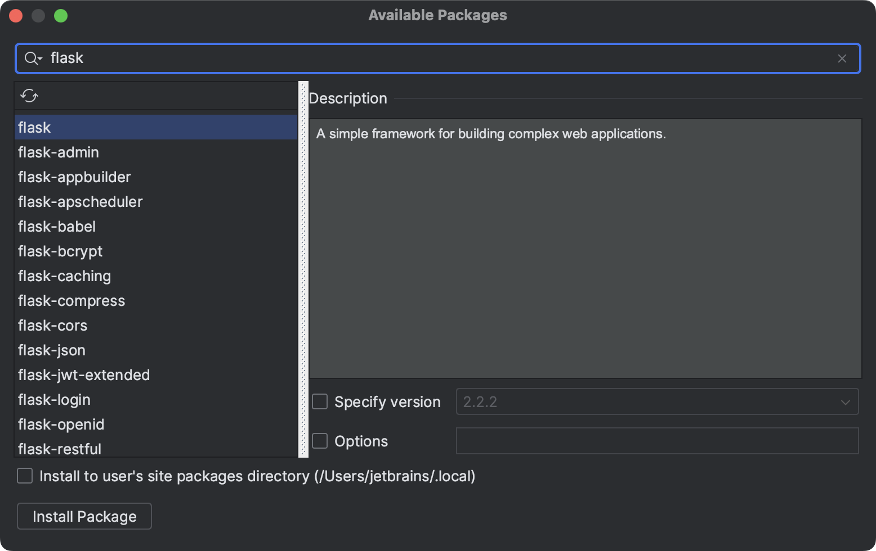
Task: Clear the search field with the X icon
Action: (842, 58)
